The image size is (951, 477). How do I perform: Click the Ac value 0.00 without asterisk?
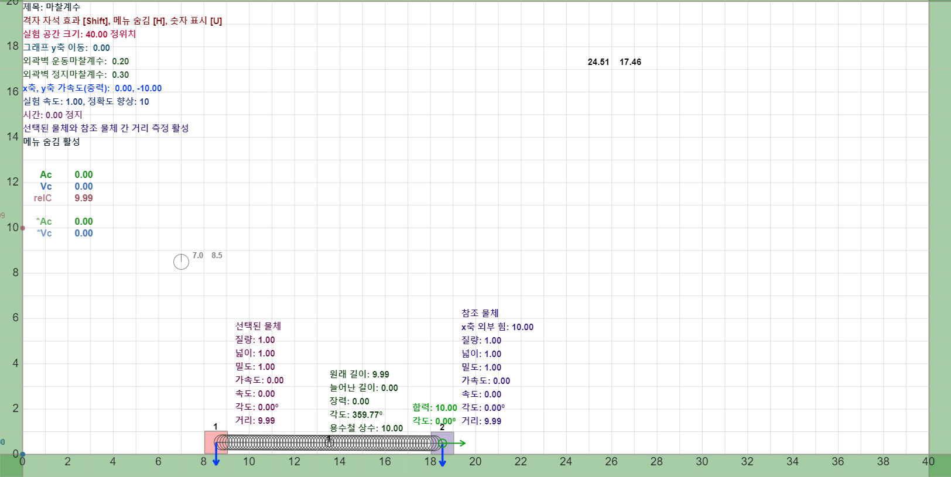[84, 174]
